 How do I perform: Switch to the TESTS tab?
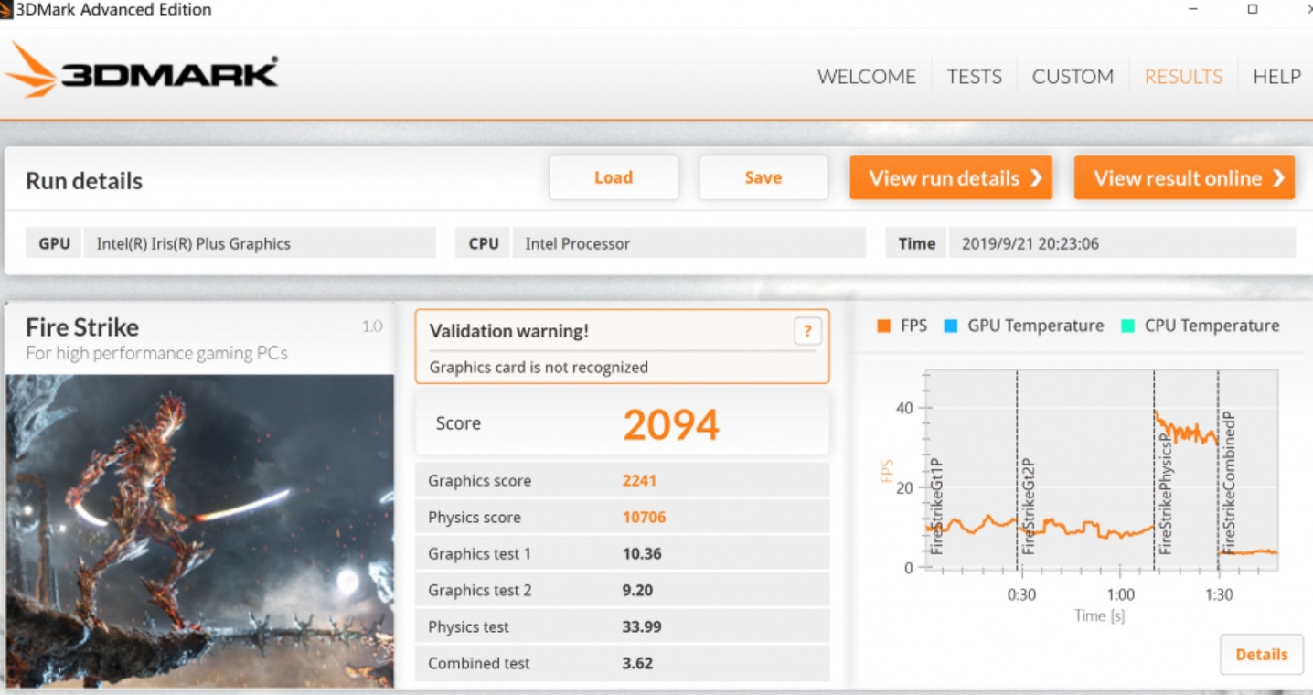pos(975,77)
